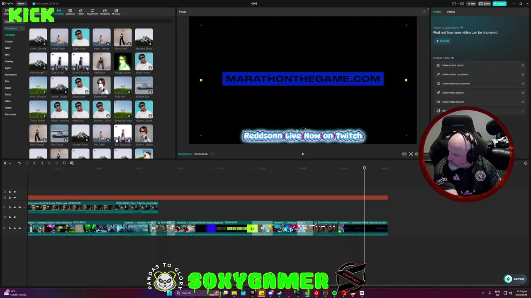Open the Captions panel
This screenshot has height=298, width=531.
click(70, 12)
